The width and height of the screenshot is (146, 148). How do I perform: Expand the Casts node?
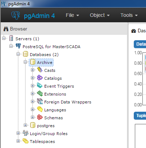click(33, 70)
